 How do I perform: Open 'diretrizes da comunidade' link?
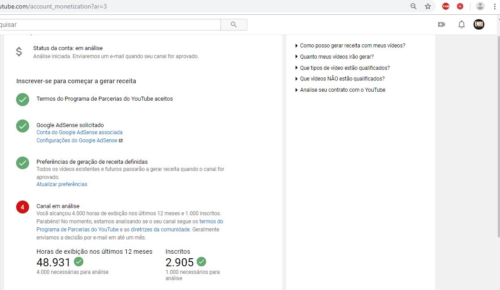pyautogui.click(x=160, y=230)
